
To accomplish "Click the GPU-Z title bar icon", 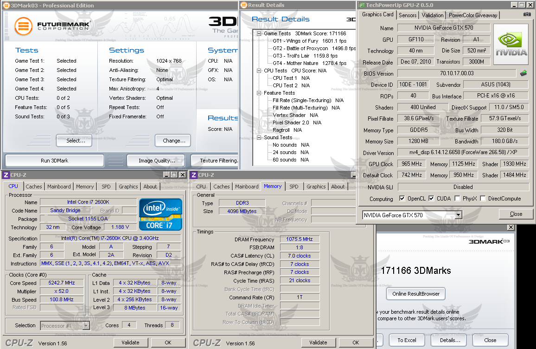I will pyautogui.click(x=362, y=5).
